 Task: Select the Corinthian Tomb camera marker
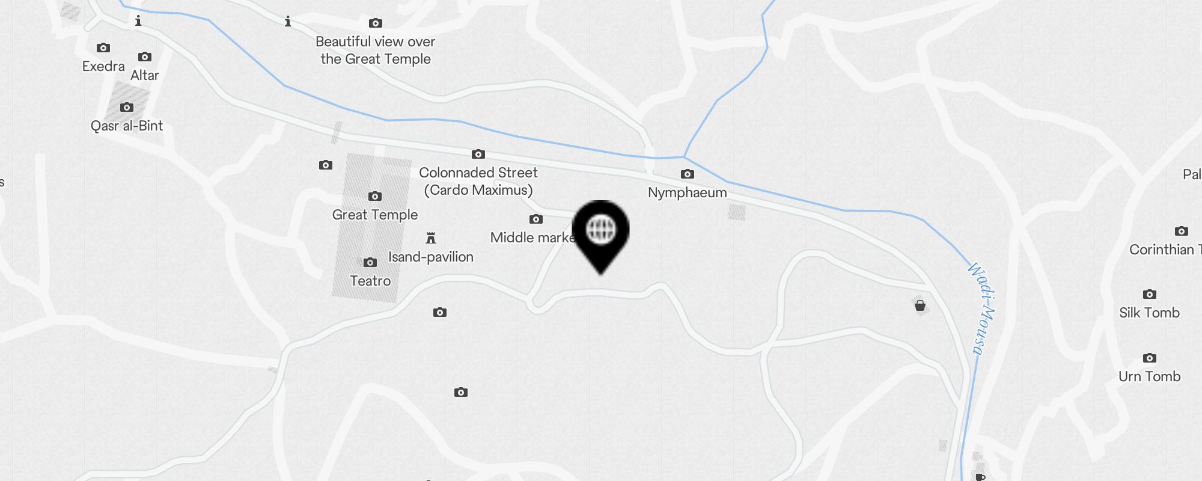click(1182, 231)
